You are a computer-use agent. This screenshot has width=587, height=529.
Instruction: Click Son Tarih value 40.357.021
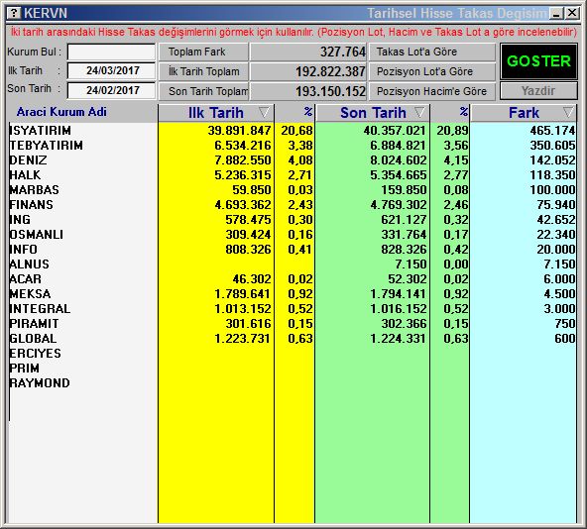pyautogui.click(x=395, y=131)
